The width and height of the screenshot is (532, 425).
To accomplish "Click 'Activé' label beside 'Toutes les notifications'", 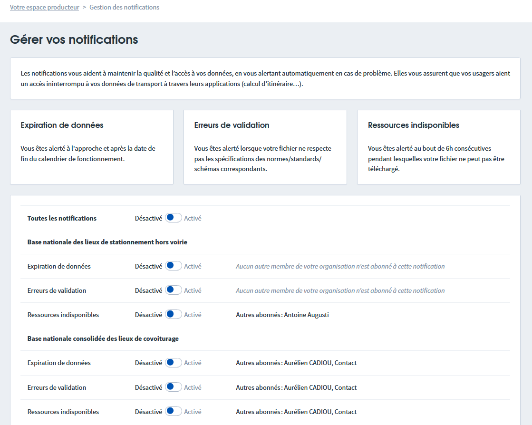I will point(193,218).
